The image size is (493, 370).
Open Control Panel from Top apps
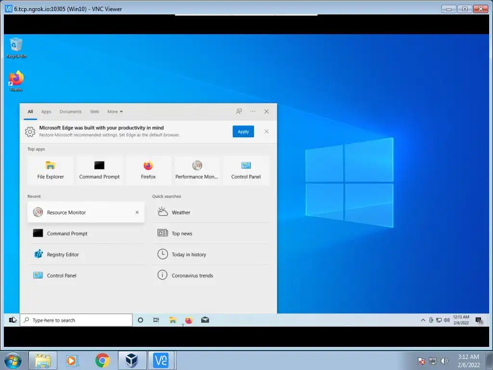(x=246, y=170)
